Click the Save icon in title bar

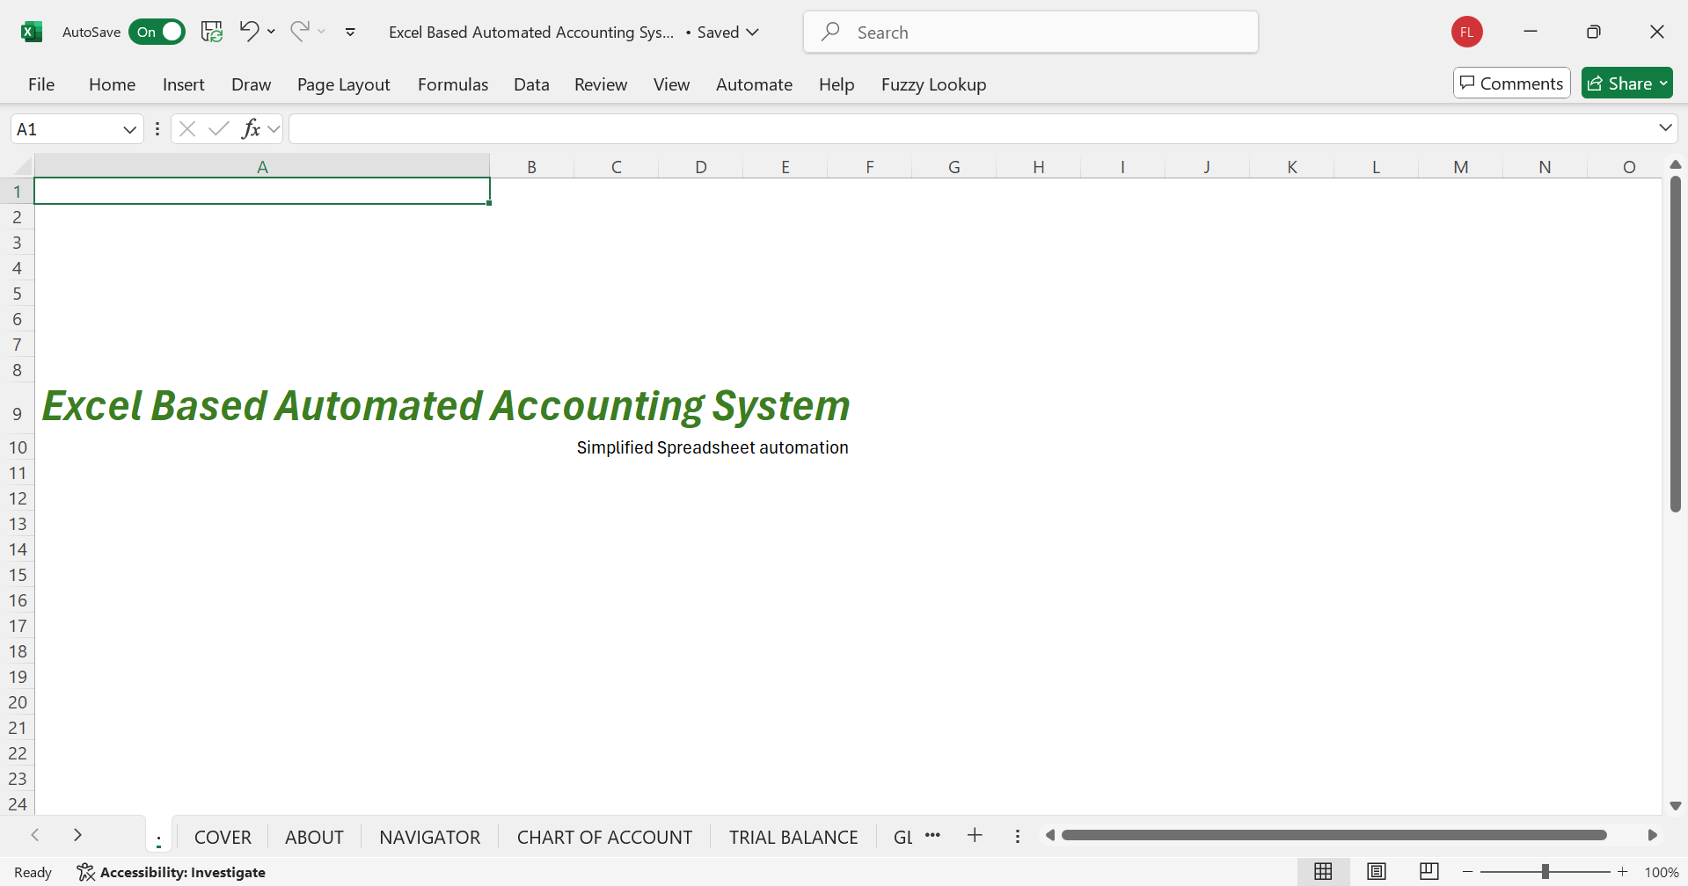pos(212,32)
